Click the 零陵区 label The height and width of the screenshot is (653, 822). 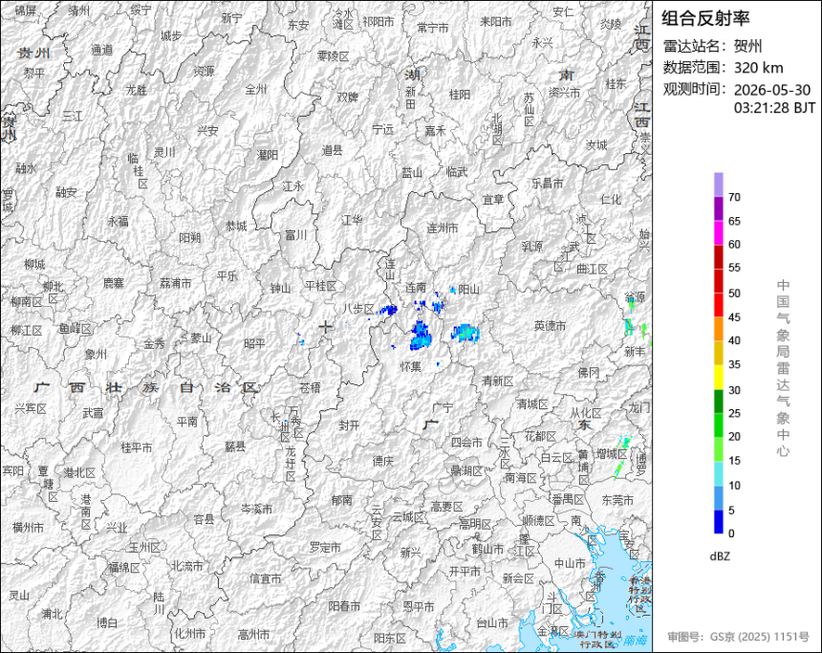[333, 55]
